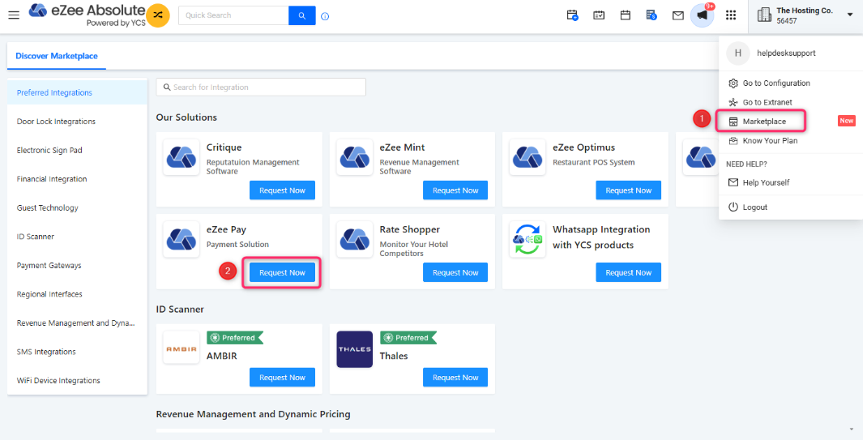Click the Thales logo thumbnail
867x440 pixels.
click(x=354, y=348)
